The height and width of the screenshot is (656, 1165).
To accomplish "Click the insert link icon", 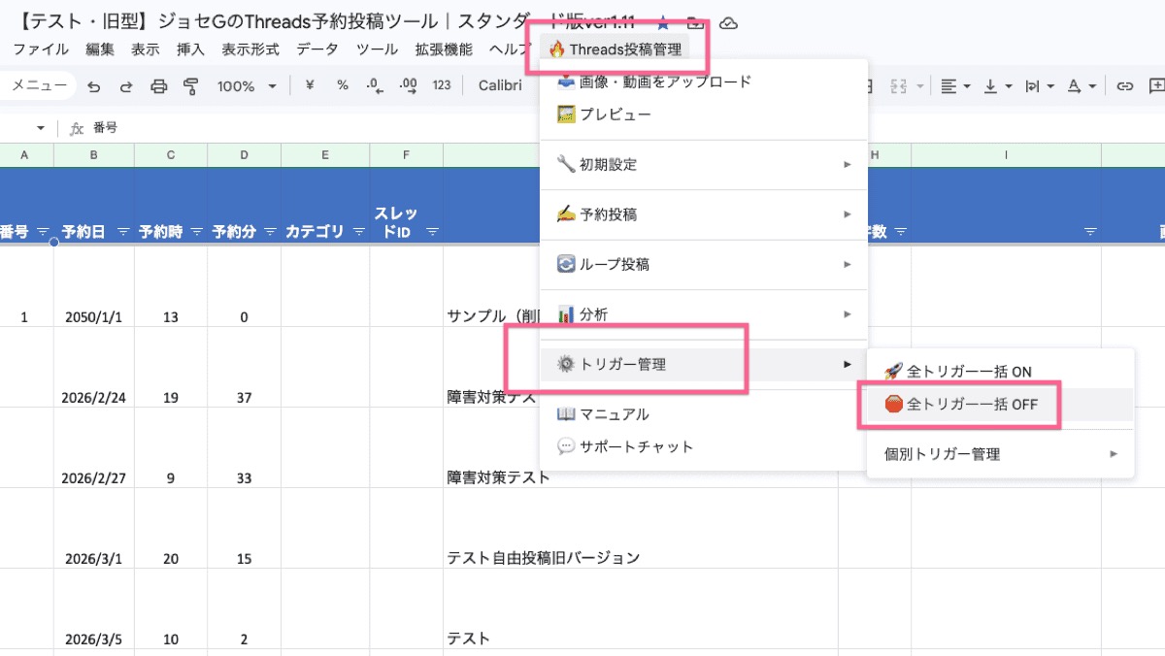I will (1125, 86).
